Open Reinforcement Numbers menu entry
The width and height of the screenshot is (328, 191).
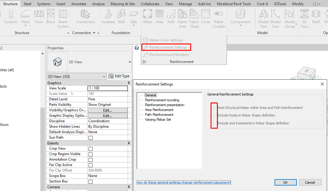[x=166, y=55]
